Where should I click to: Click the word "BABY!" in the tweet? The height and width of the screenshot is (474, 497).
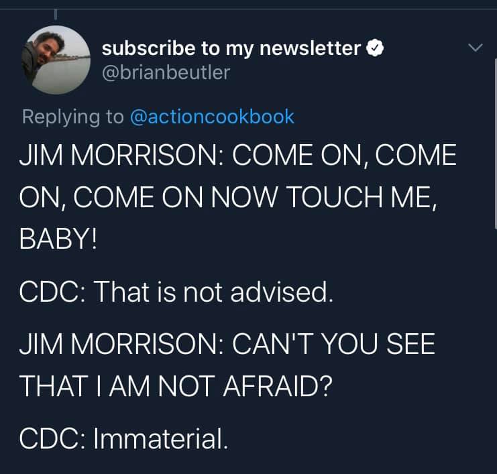58,238
